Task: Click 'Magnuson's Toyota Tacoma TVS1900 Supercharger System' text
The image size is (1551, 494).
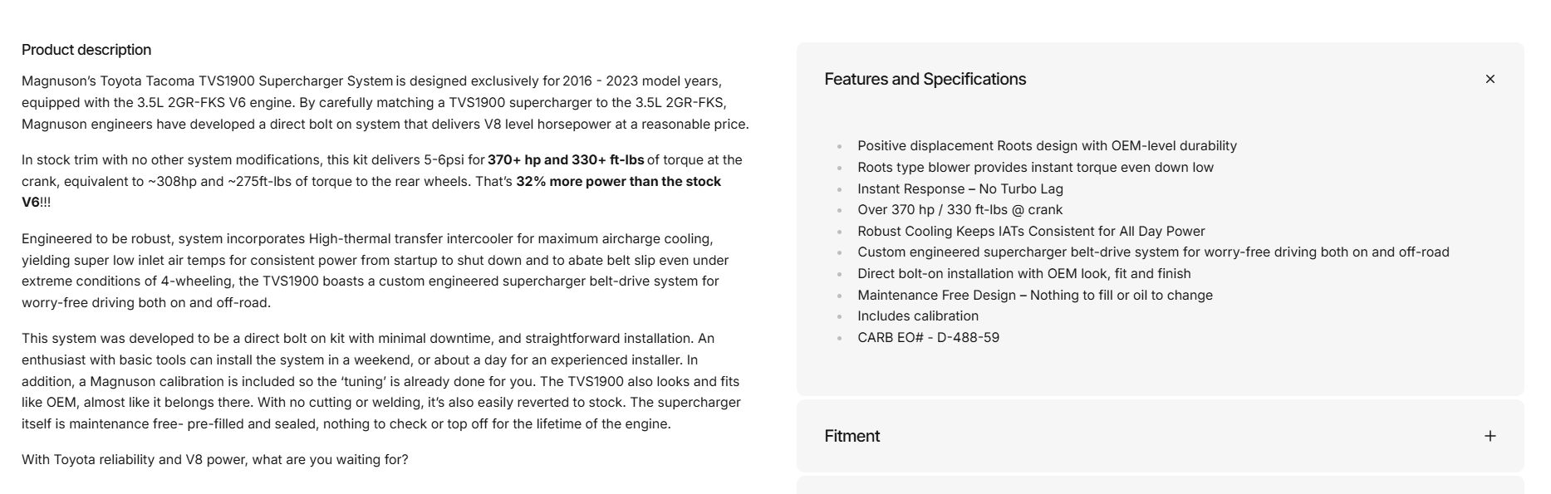Action: point(207,81)
